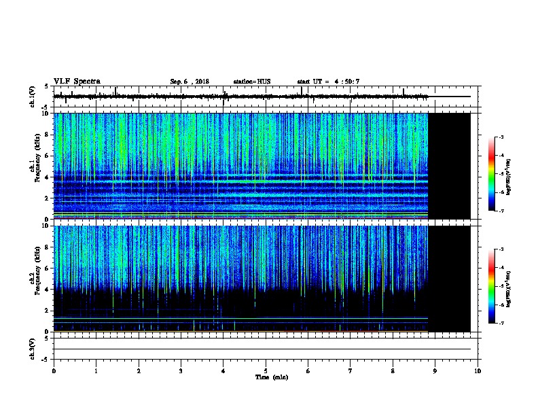Click the "start UT = 4:50:7" label

click(328, 82)
